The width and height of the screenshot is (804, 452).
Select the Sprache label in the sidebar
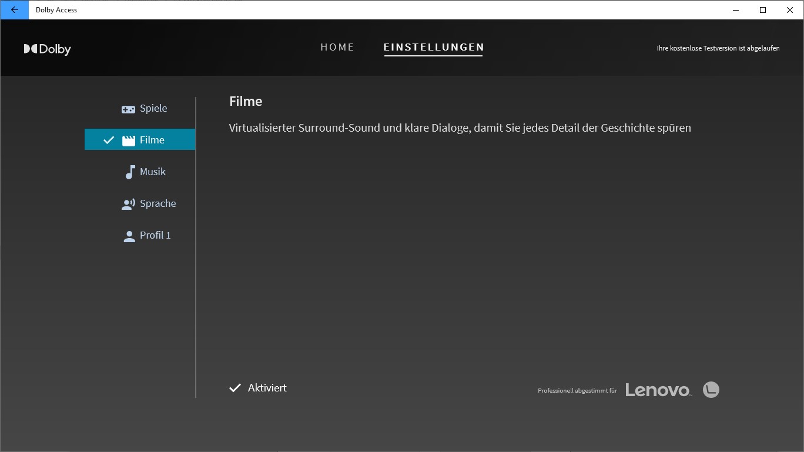coord(158,203)
